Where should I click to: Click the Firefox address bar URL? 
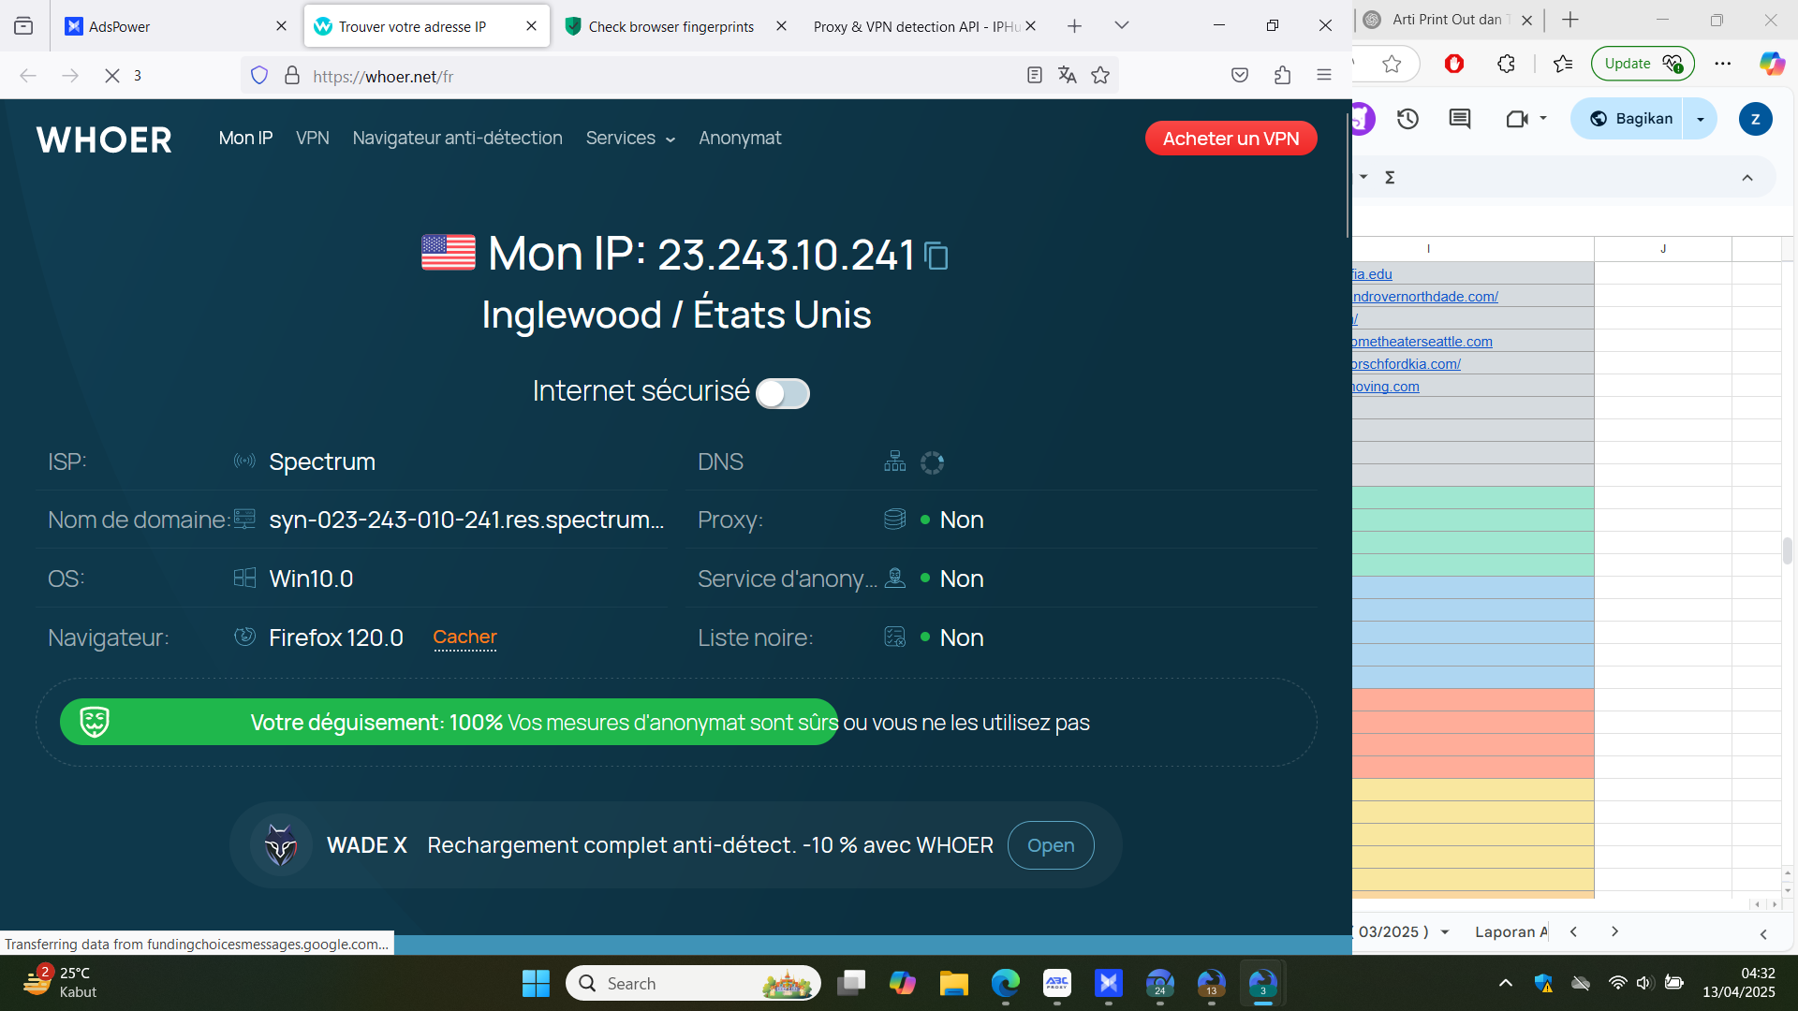[384, 77]
